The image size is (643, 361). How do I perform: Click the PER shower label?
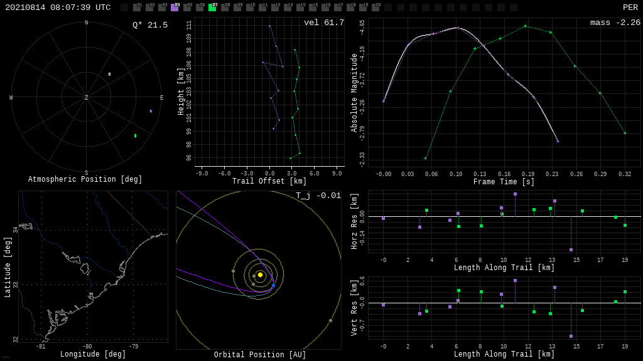point(630,8)
